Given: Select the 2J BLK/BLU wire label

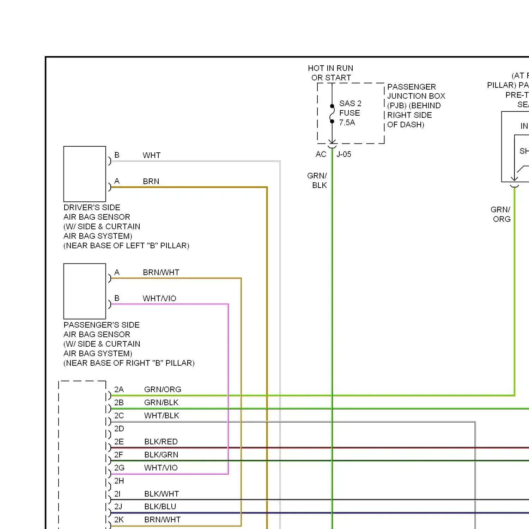Looking at the screenshot, I should (160, 506).
